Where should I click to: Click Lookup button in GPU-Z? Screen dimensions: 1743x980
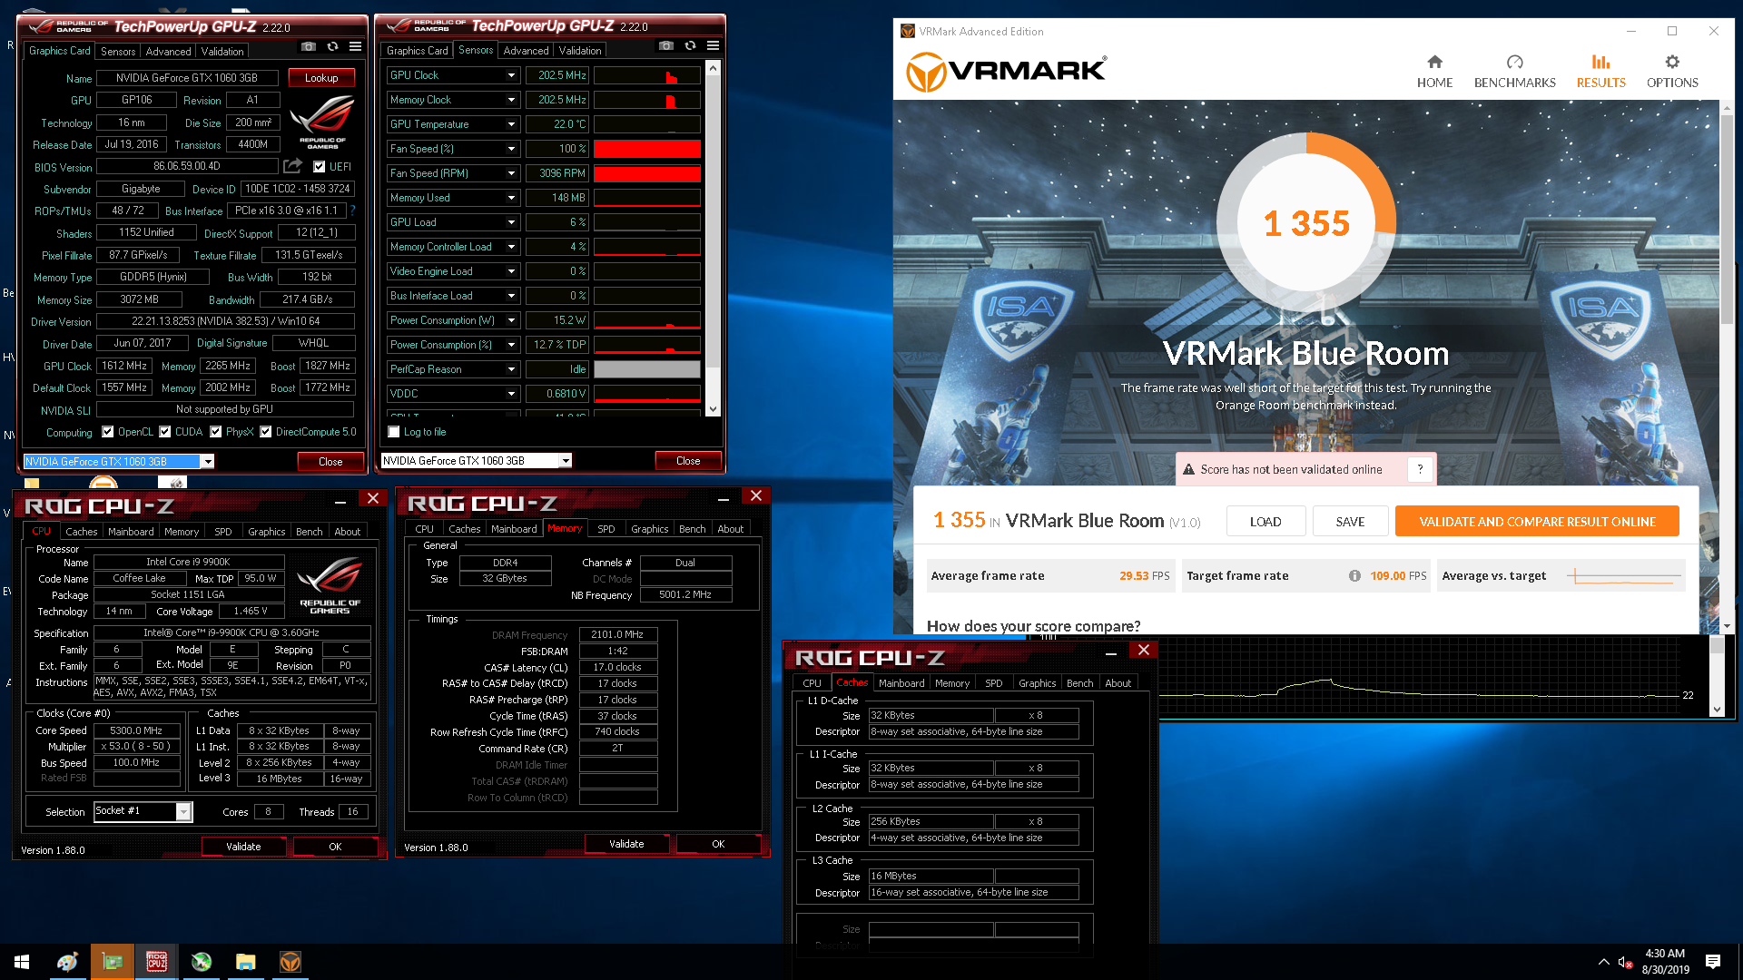[321, 78]
